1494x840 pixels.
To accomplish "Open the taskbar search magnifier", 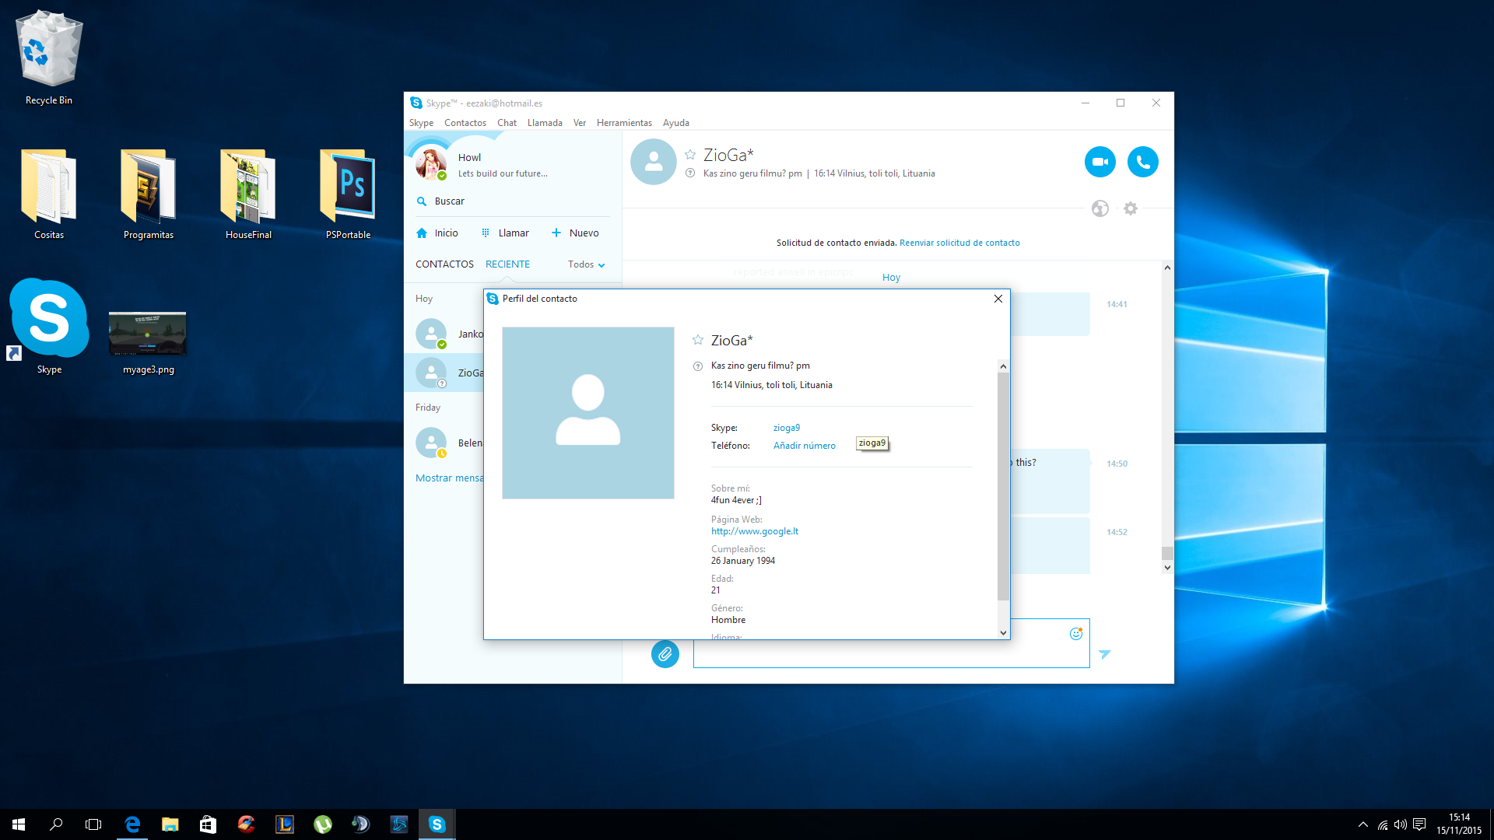I will (56, 824).
